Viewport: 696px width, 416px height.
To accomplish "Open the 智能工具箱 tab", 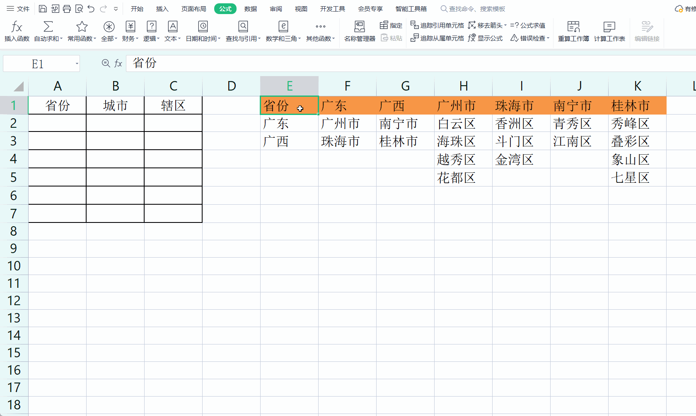I will [411, 9].
